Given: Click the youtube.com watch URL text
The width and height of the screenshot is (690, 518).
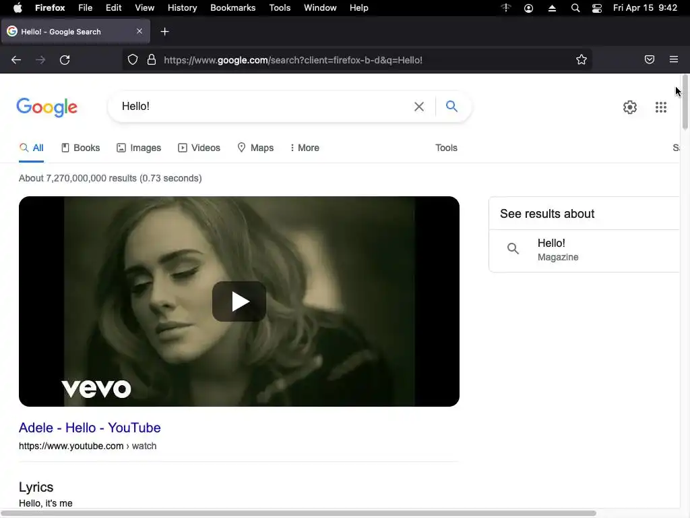Looking at the screenshot, I should click(x=88, y=446).
